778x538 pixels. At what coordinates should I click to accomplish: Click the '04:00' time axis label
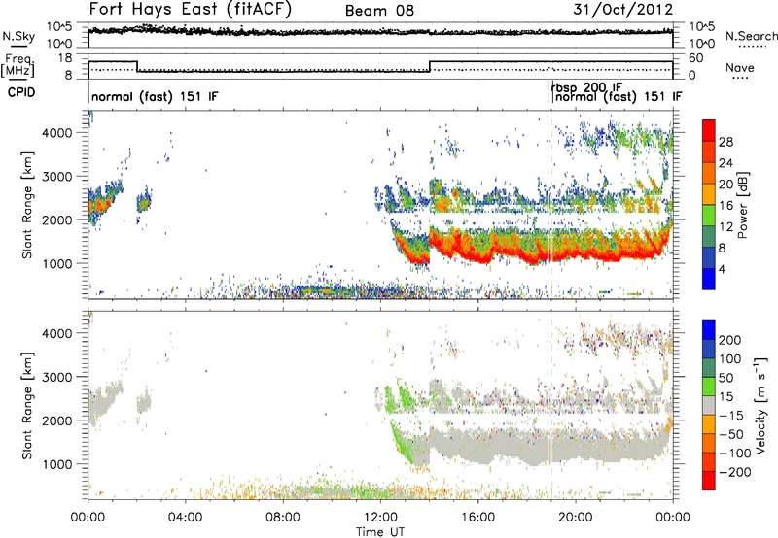pyautogui.click(x=186, y=518)
